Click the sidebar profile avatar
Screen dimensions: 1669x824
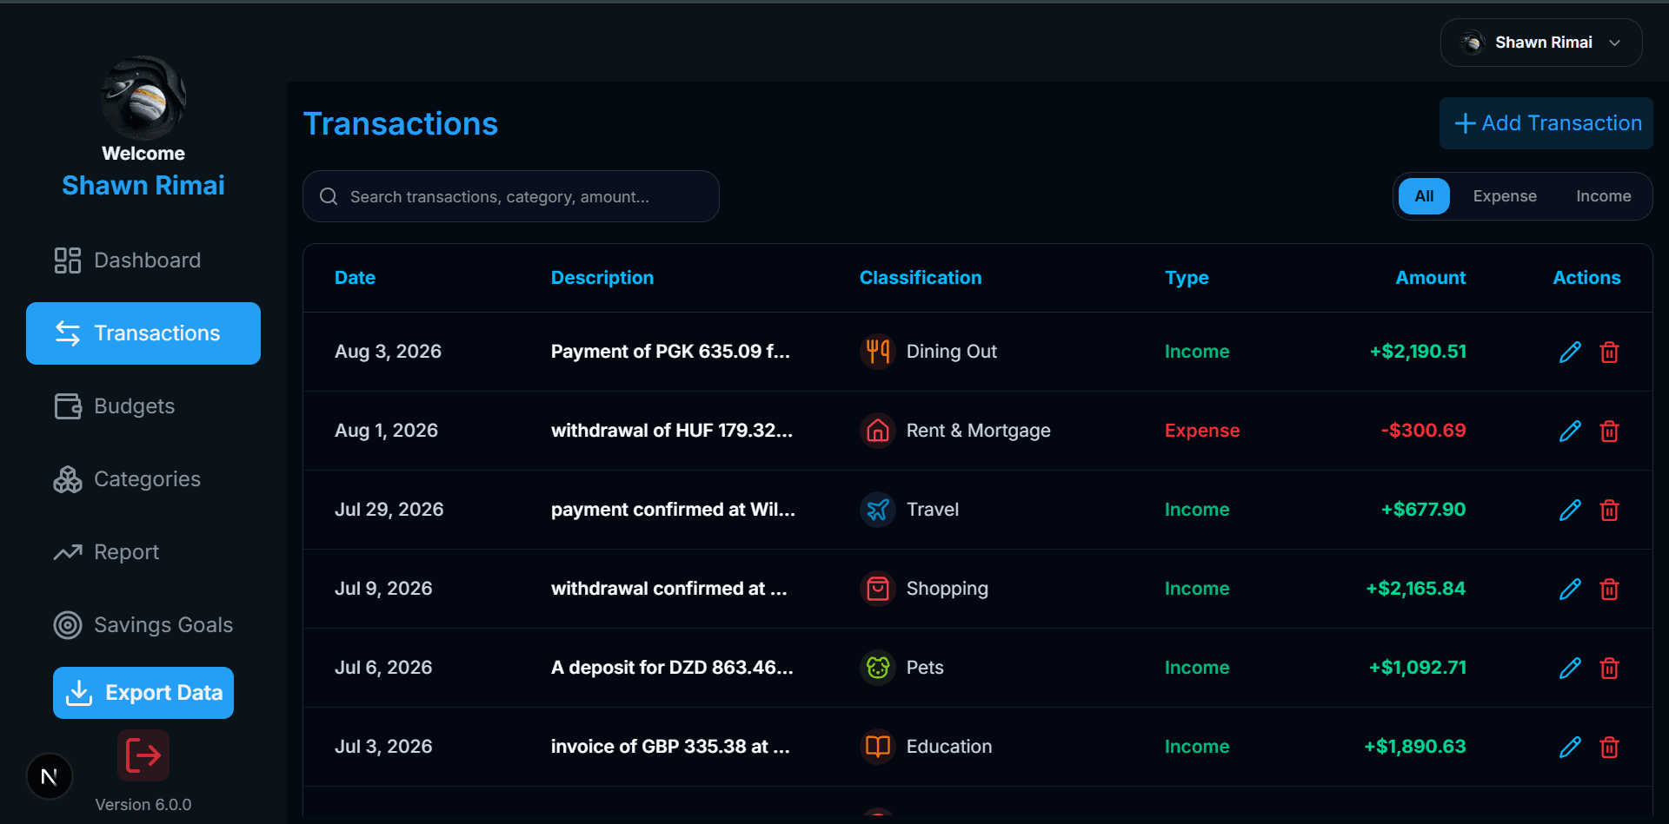click(x=143, y=98)
